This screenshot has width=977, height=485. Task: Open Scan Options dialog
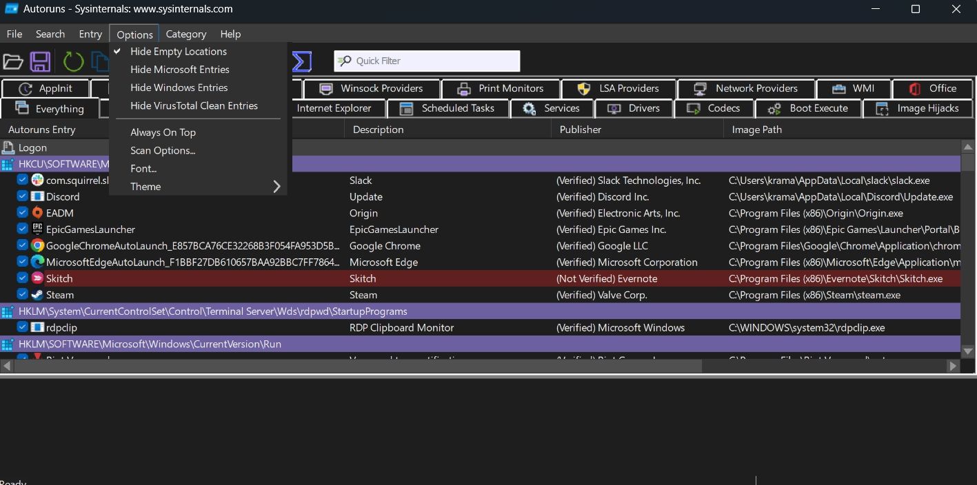pyautogui.click(x=197, y=150)
